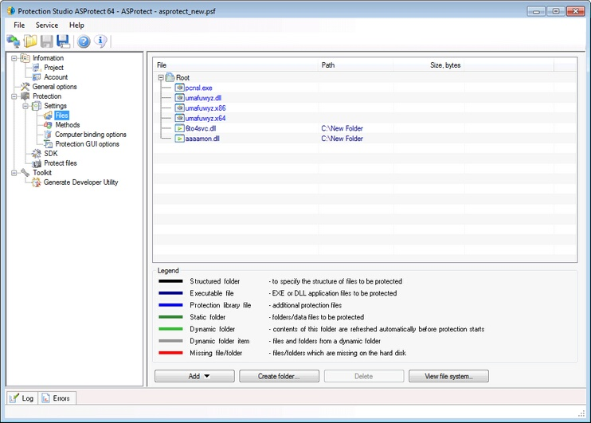The height and width of the screenshot is (423, 591).
Task: Select pcnsl.exe in the file list
Action: (x=198, y=88)
